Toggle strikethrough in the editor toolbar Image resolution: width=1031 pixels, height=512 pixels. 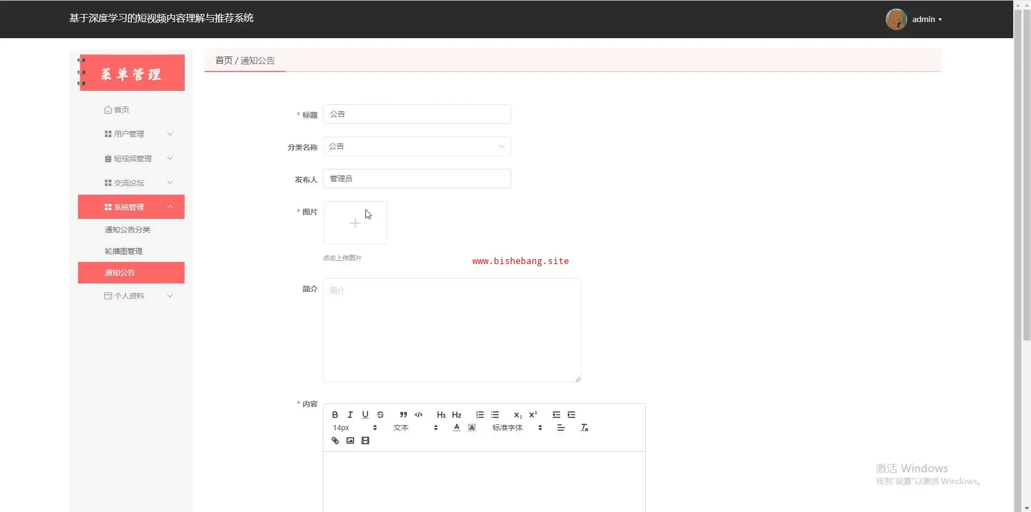point(380,415)
